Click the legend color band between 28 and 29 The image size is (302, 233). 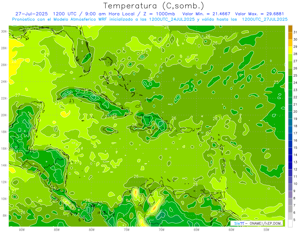point(290,50)
